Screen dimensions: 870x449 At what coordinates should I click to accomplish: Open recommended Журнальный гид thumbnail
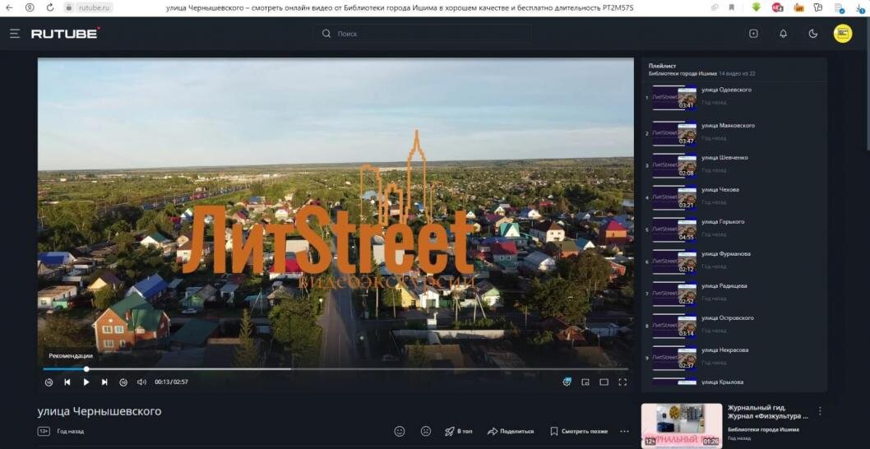click(682, 425)
